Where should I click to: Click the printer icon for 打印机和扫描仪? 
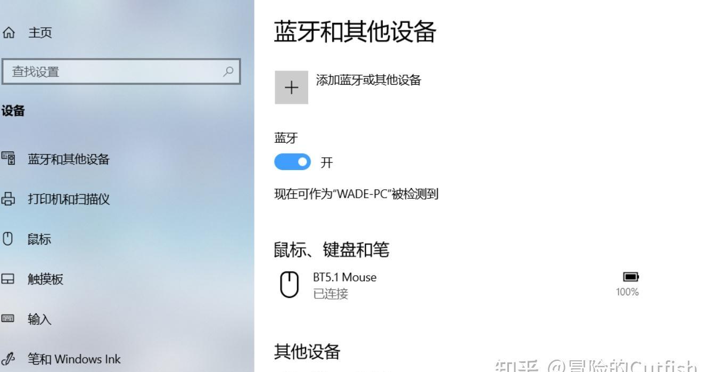click(9, 199)
